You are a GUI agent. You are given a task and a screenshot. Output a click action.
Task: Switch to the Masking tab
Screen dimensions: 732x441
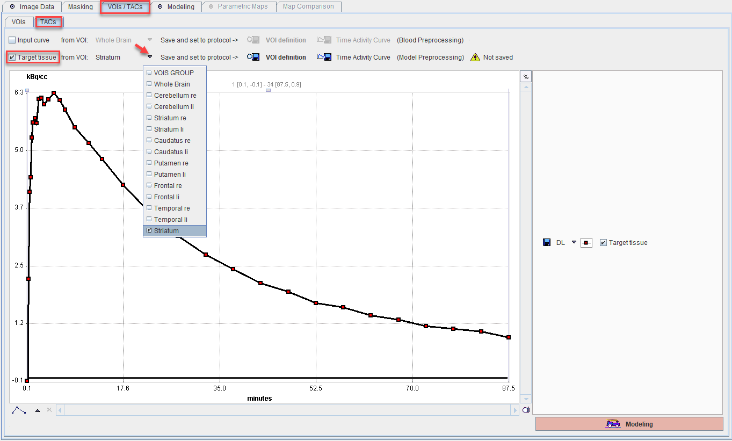point(80,7)
